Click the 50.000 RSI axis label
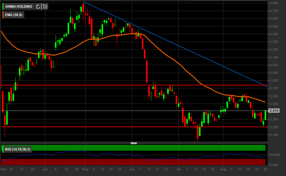This screenshot has height=176, width=286. coord(275,155)
